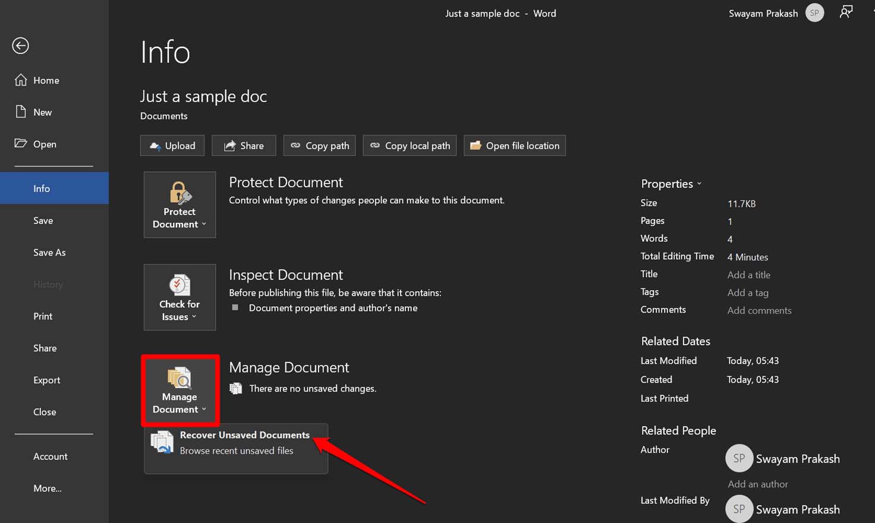Click the SP account avatar in title bar

[814, 12]
